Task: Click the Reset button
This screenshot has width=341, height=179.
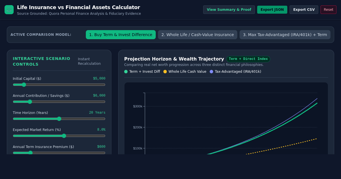Action: click(328, 10)
